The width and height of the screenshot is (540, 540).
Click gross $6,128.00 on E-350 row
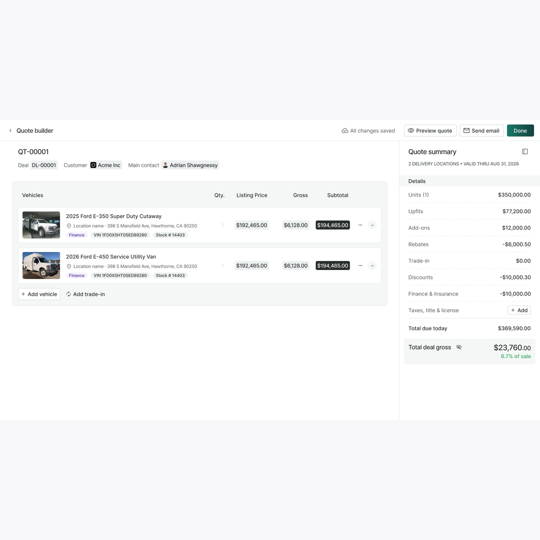click(296, 225)
